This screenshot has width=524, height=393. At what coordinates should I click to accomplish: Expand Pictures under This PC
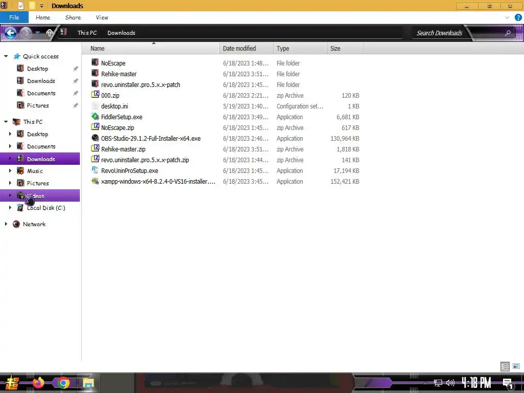tap(10, 183)
